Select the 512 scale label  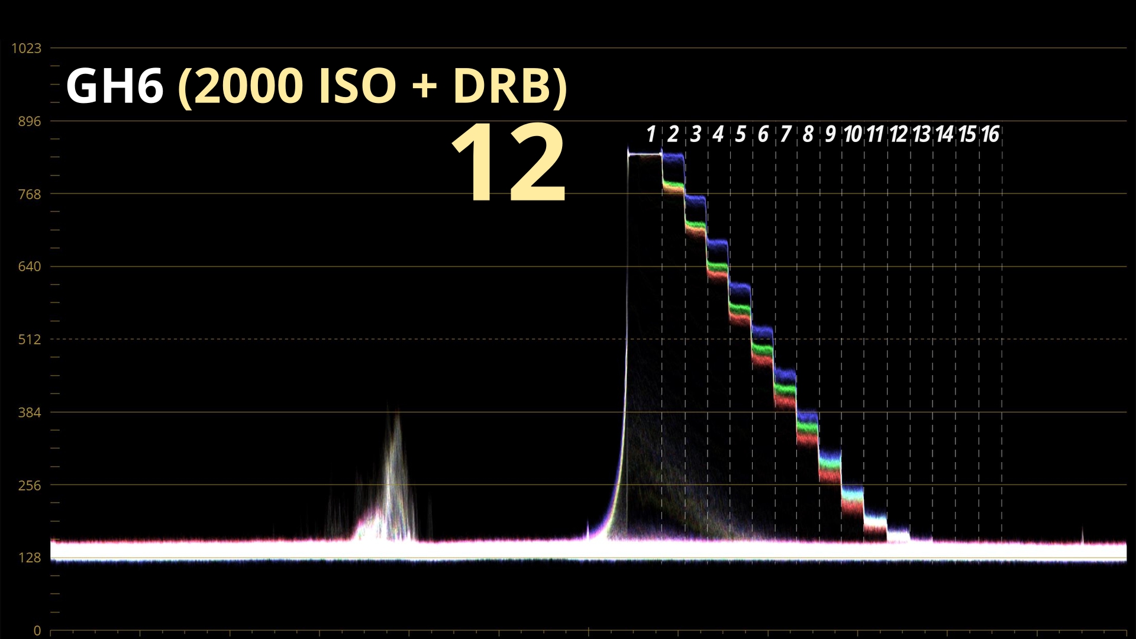click(30, 340)
